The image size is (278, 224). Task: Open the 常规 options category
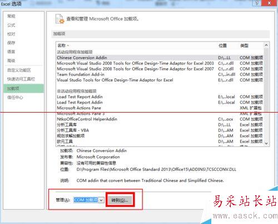(11, 16)
